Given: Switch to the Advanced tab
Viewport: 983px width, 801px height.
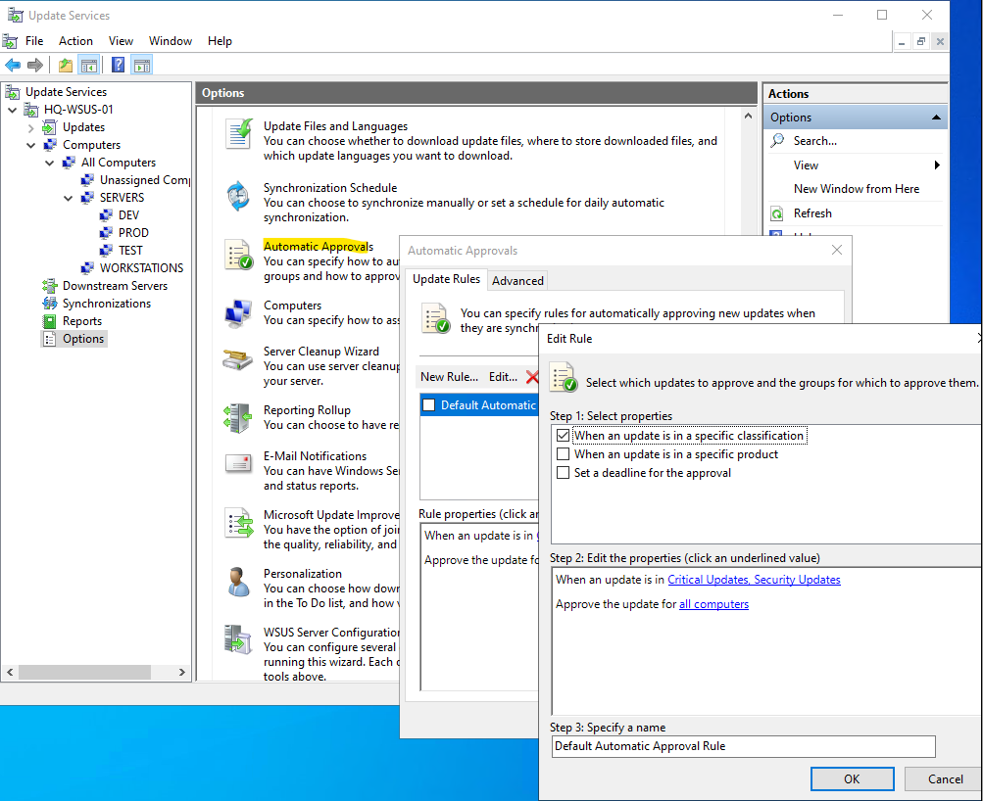Looking at the screenshot, I should [517, 281].
